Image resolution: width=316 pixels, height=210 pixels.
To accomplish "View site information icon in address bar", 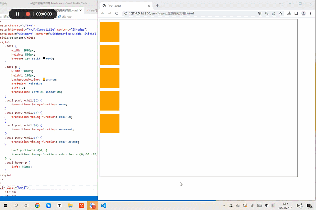I will click(126, 14).
